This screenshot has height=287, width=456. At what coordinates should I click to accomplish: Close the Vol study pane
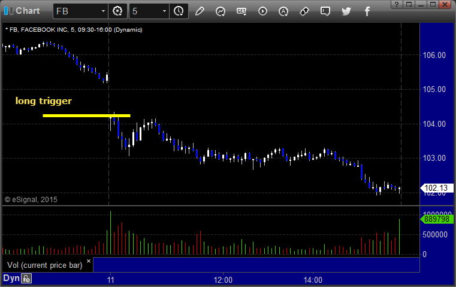pos(89,261)
